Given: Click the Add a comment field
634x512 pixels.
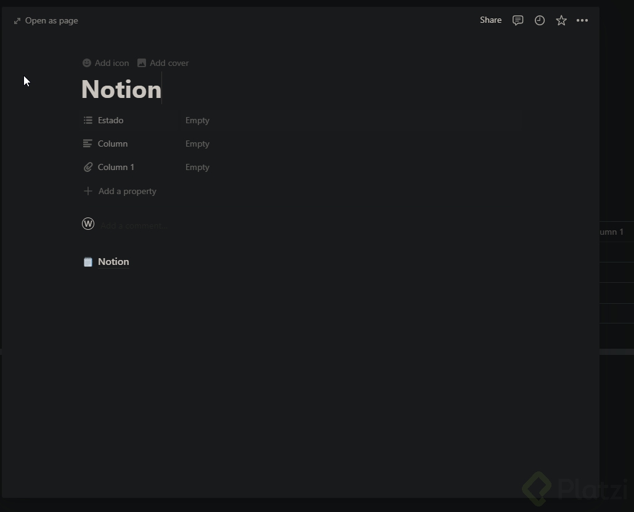Looking at the screenshot, I should [134, 226].
